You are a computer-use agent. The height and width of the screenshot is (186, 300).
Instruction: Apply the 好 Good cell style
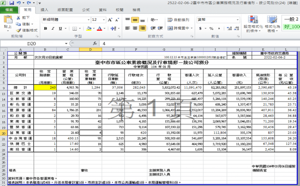pos(291,27)
